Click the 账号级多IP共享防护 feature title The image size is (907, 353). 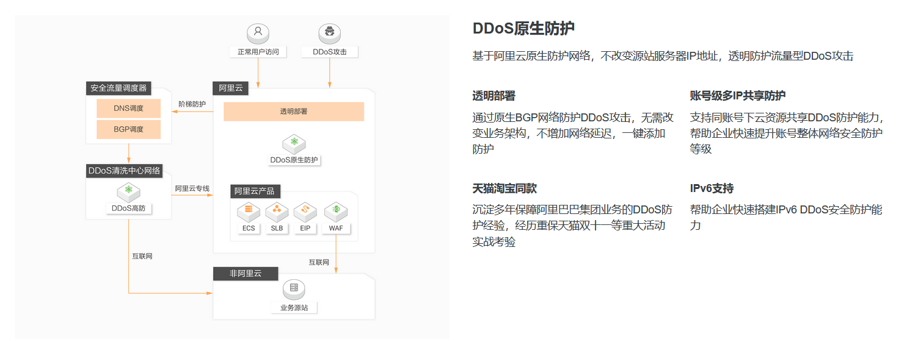click(x=738, y=96)
